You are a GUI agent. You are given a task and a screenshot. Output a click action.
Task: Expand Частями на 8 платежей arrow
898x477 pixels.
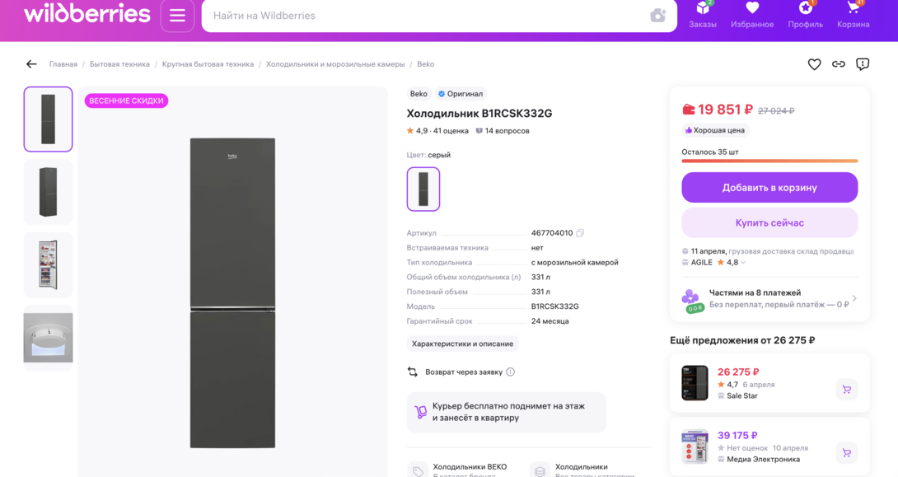(x=854, y=298)
